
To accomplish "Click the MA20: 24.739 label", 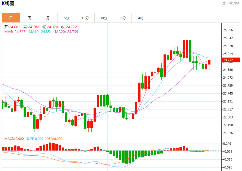I will [67, 32].
